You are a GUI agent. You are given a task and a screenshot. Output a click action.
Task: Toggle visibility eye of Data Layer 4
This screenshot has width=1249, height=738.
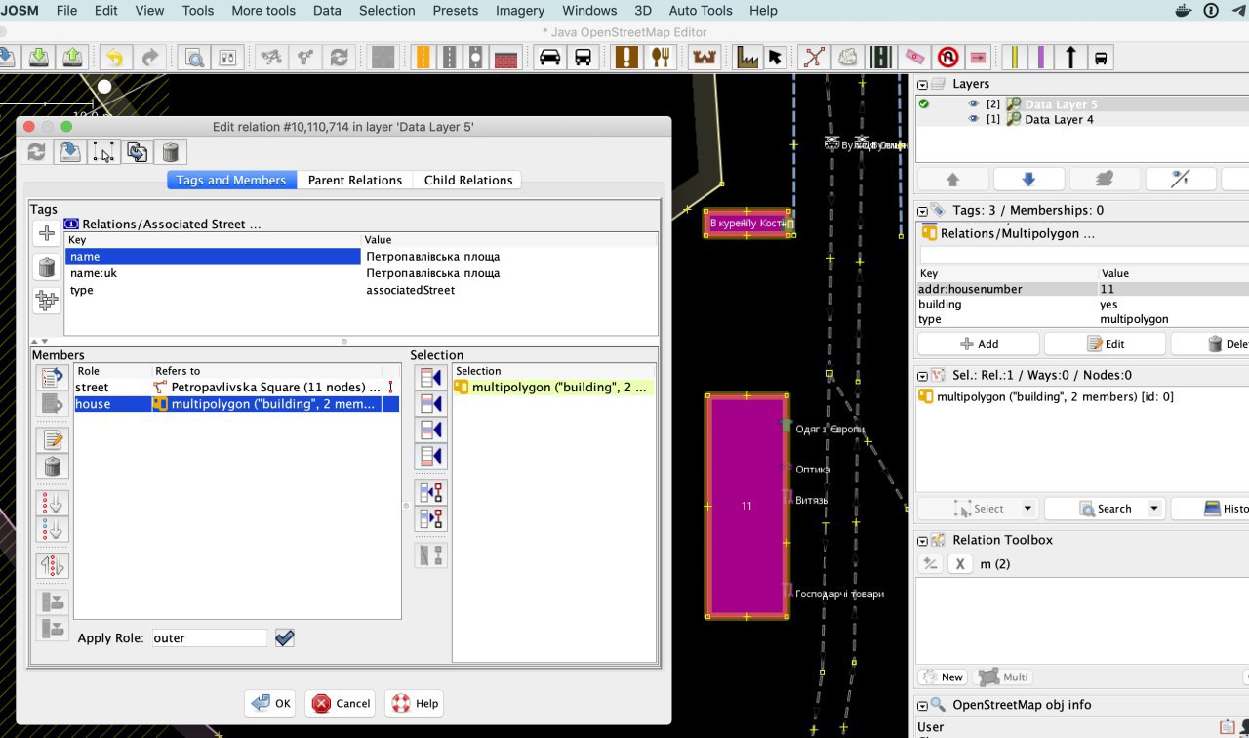(973, 119)
